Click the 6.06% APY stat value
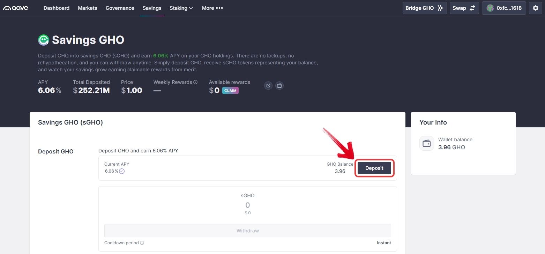The image size is (545, 254). pos(50,90)
